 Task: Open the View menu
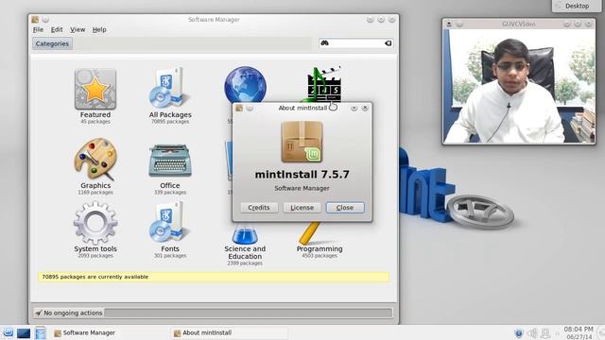pos(78,29)
